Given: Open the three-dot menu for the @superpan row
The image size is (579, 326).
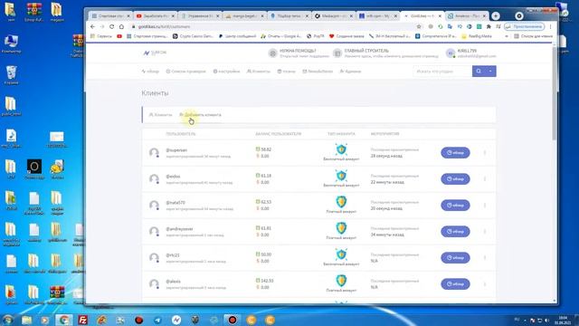Looking at the screenshot, I should pyautogui.click(x=485, y=153).
